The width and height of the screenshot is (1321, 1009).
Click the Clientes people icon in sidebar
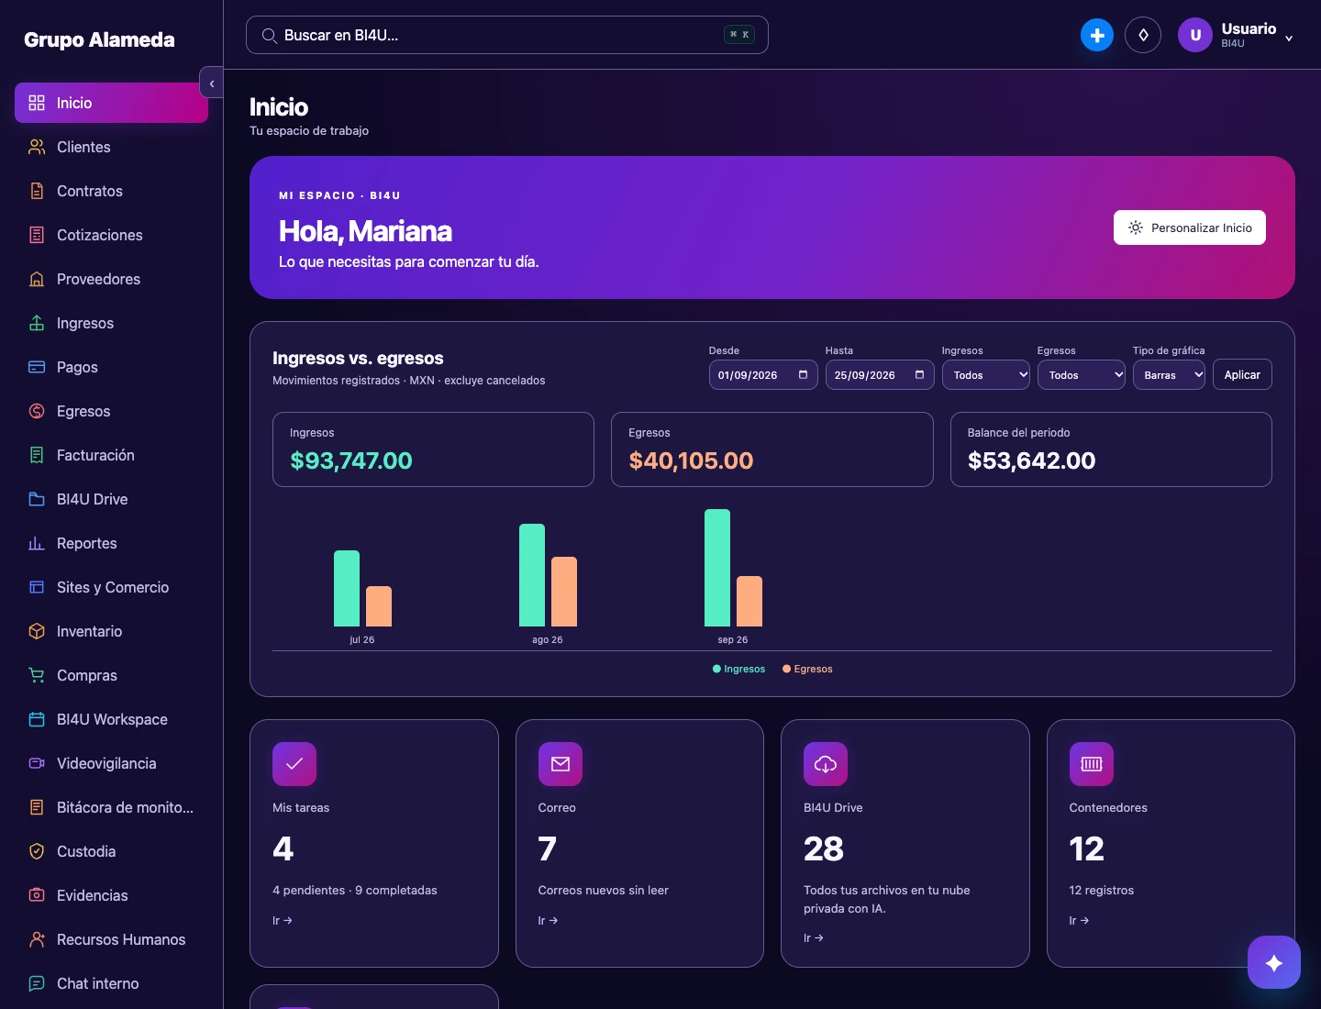pos(37,147)
